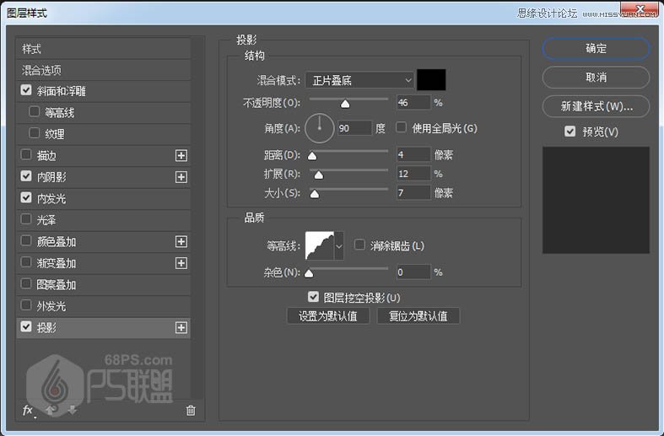Click the 角度 angle input field
The height and width of the screenshot is (436, 664).
(354, 128)
